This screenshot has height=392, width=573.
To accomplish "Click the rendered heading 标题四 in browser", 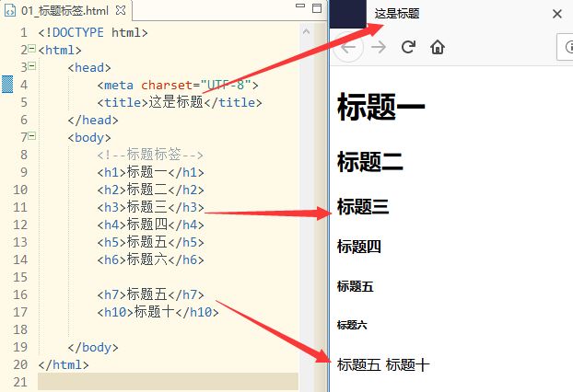I will tap(359, 247).
